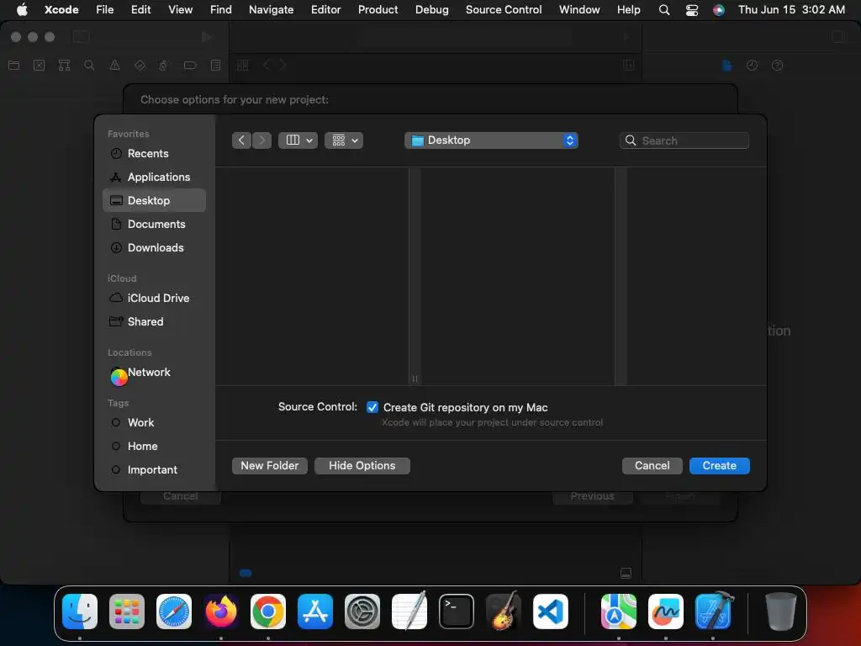The image size is (861, 646).
Task: Click the Hide Options button
Action: [x=362, y=466]
